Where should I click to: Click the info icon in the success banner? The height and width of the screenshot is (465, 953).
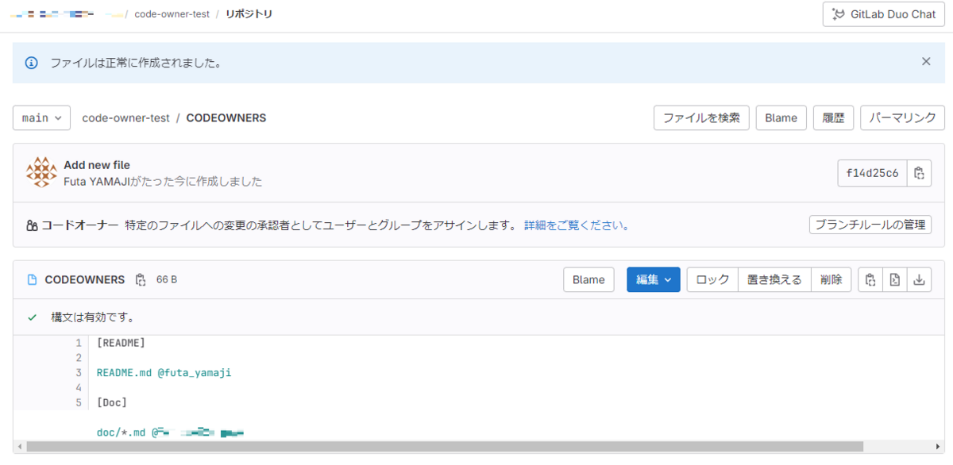point(30,61)
